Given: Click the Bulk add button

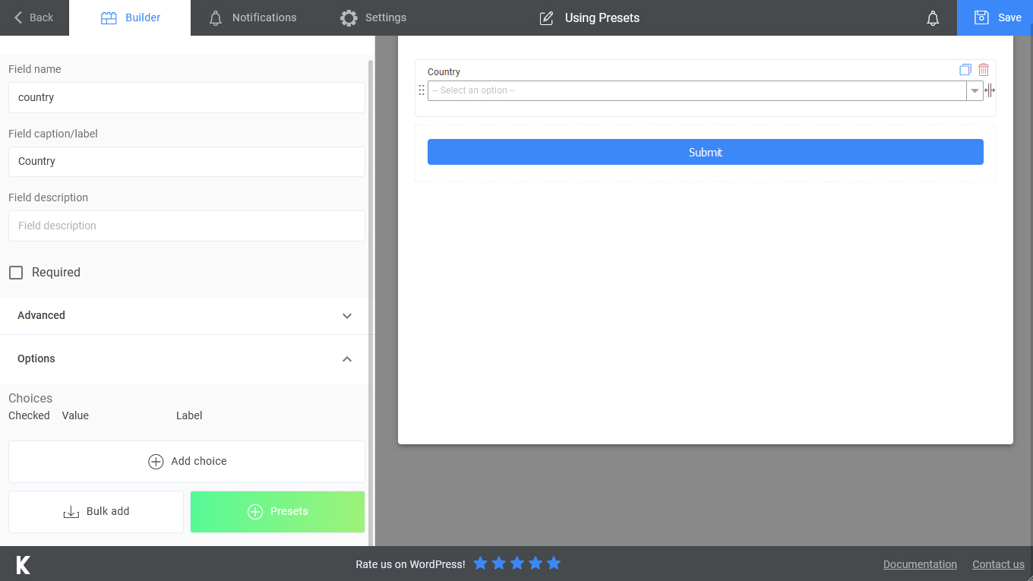Looking at the screenshot, I should tap(96, 512).
